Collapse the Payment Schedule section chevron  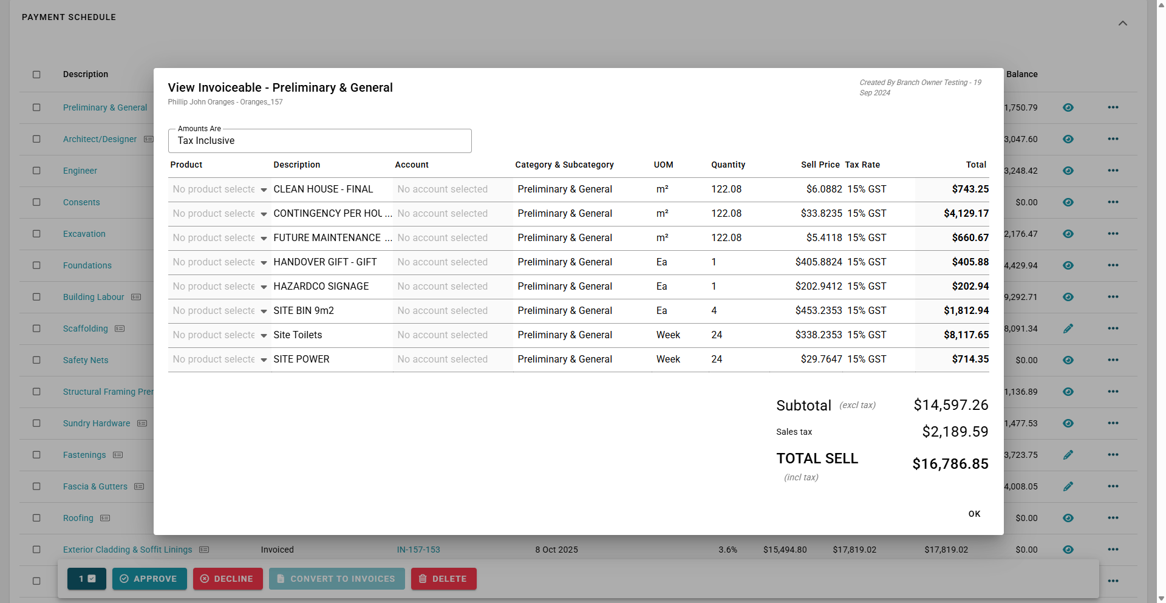click(x=1123, y=24)
